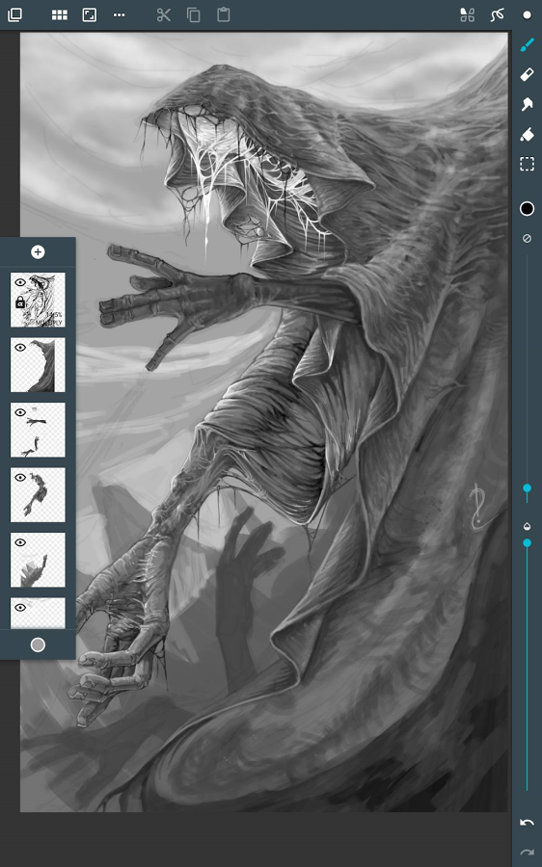Select the Eraser tool
The width and height of the screenshot is (542, 867).
(527, 74)
